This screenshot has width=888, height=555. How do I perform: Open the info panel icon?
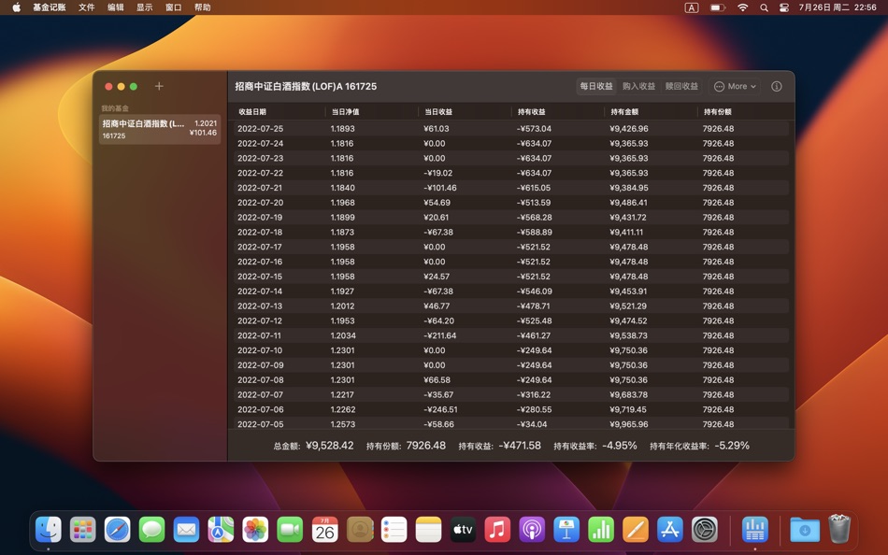pyautogui.click(x=777, y=86)
